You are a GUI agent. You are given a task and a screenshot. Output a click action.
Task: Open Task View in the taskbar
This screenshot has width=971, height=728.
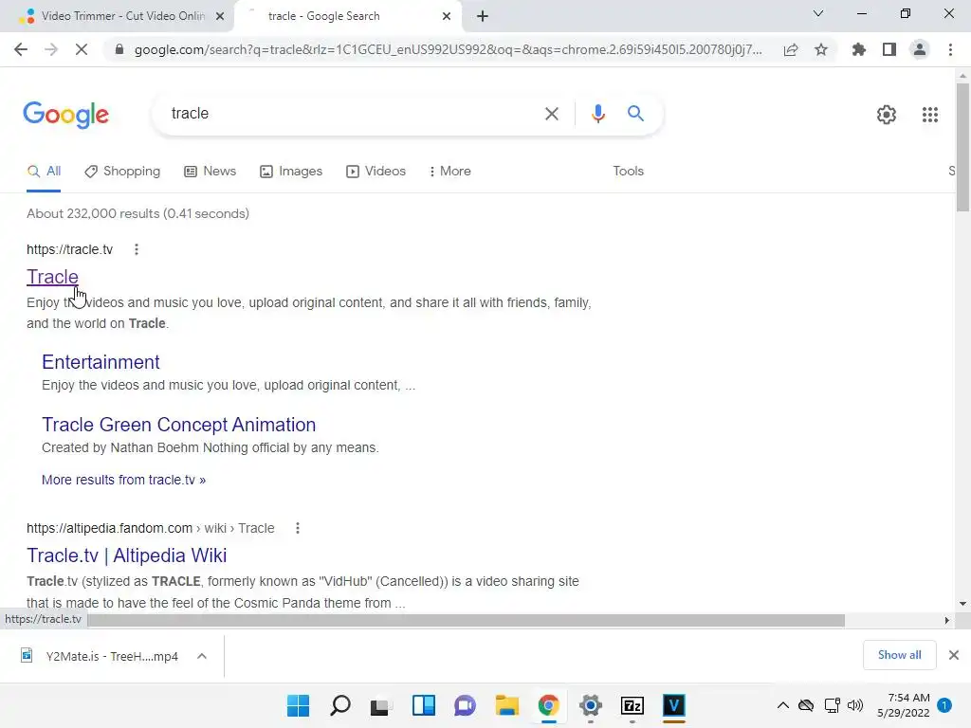[x=381, y=705]
